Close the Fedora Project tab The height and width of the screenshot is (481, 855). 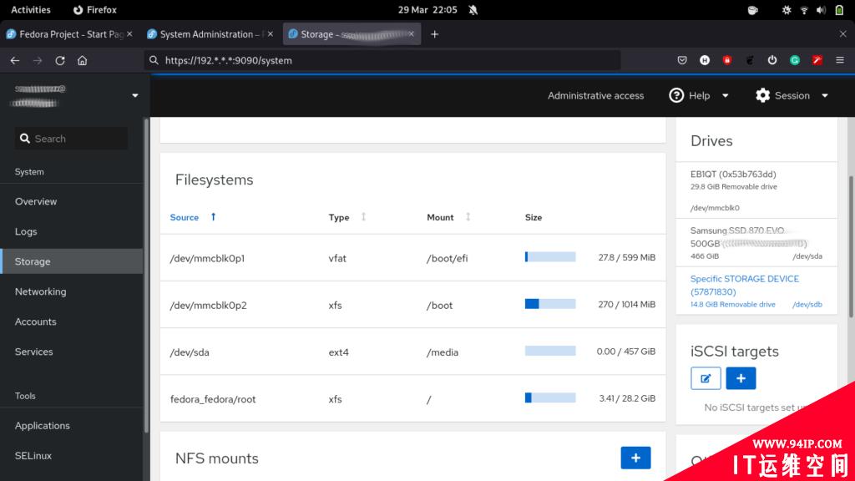tap(129, 34)
